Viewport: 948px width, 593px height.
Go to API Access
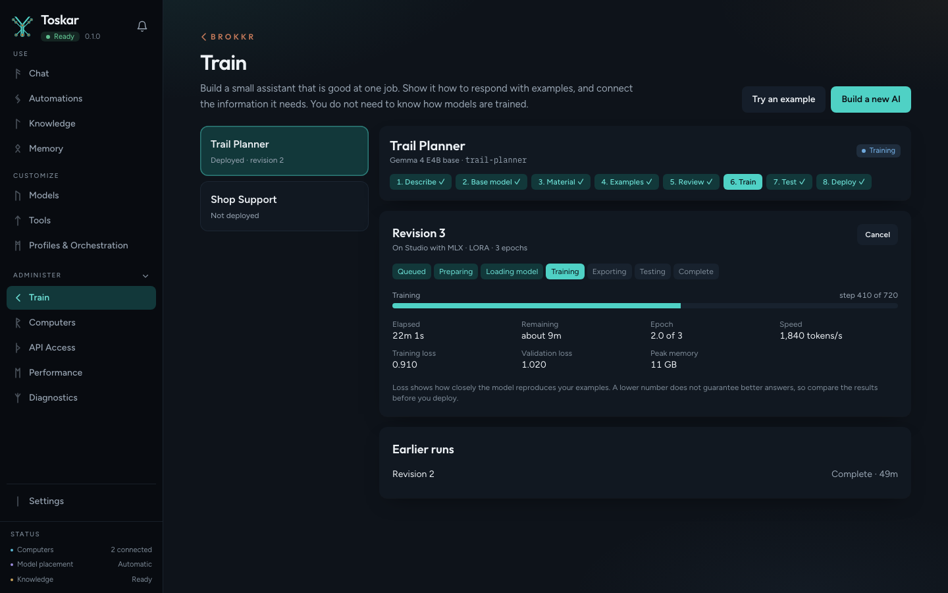(x=81, y=348)
